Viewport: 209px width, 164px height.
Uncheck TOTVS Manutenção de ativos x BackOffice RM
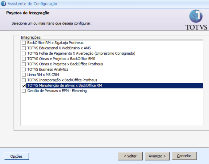click(24, 86)
